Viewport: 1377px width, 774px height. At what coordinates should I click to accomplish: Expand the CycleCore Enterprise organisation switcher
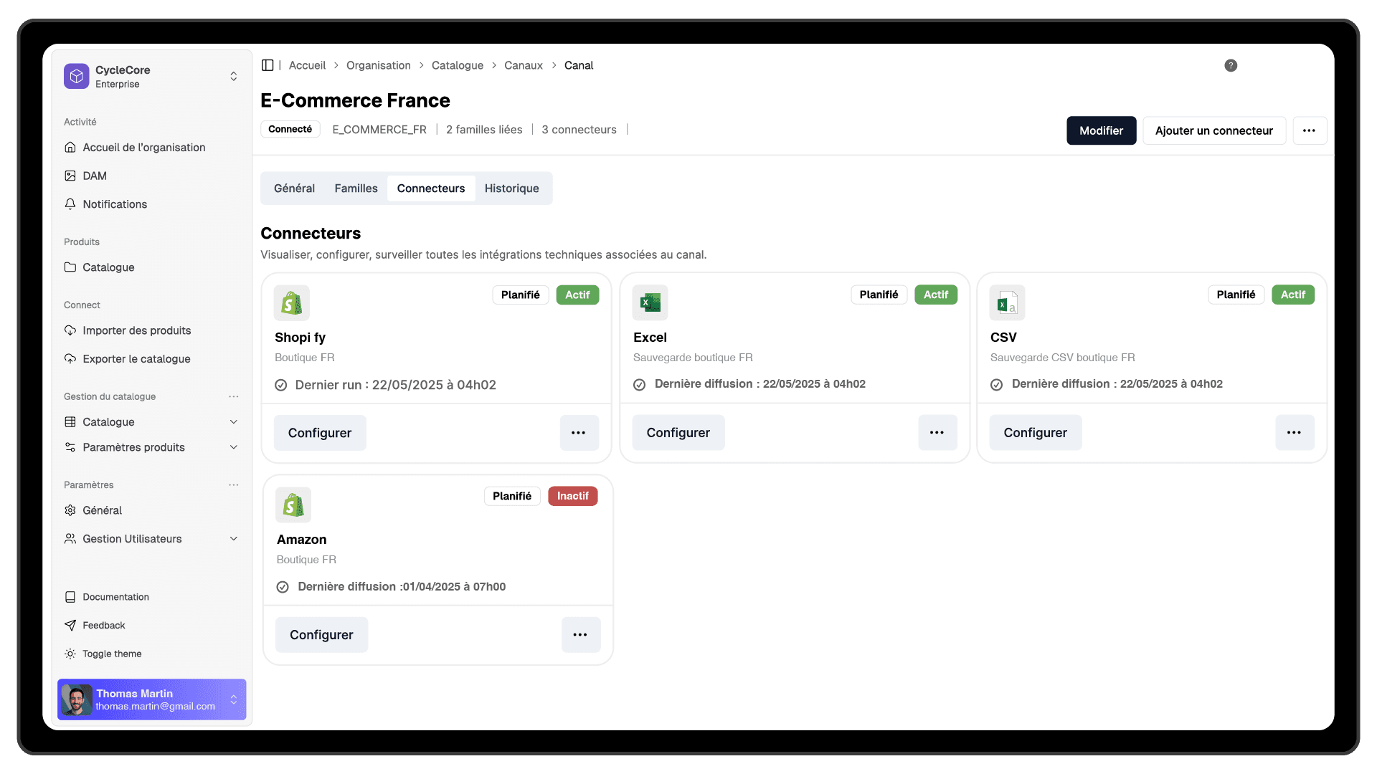[233, 77]
